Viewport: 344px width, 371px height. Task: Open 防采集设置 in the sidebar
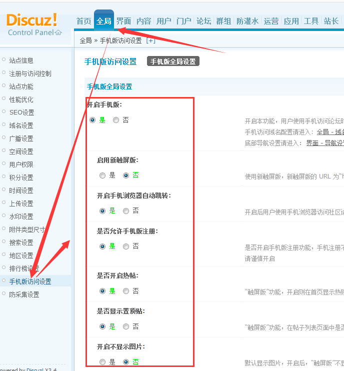[24, 294]
